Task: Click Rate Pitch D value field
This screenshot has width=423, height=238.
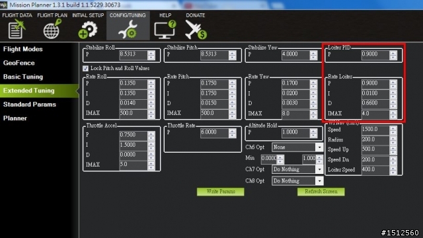Action: pyautogui.click(x=214, y=104)
